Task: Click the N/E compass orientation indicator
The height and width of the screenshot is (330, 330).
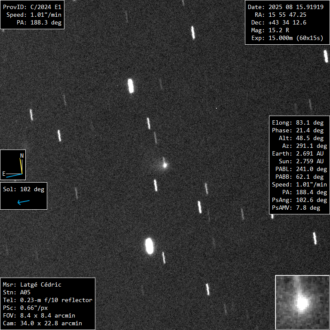Action: (x=13, y=165)
